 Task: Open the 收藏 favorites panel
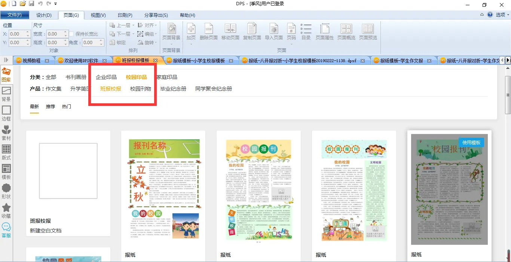point(6,211)
